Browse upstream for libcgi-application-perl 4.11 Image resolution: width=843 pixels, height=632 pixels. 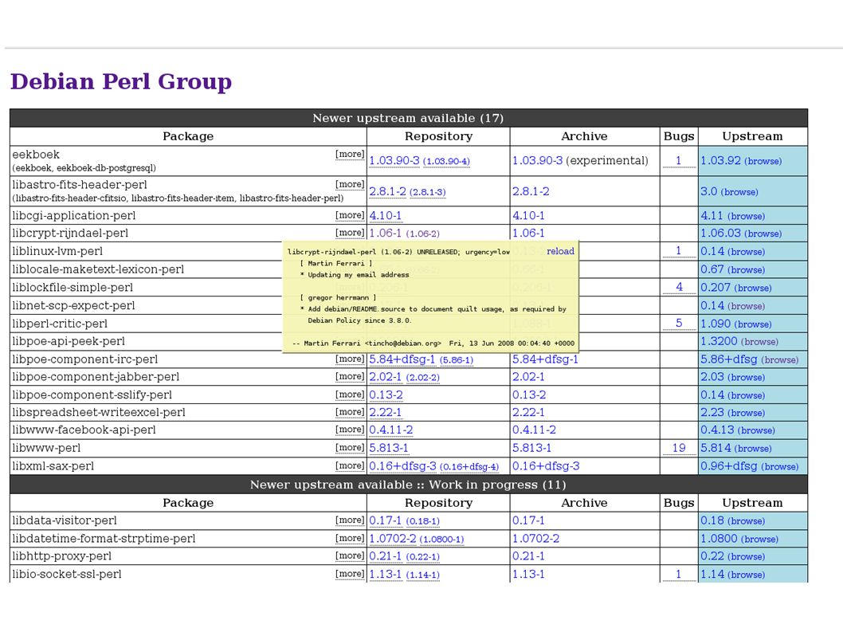tap(746, 216)
